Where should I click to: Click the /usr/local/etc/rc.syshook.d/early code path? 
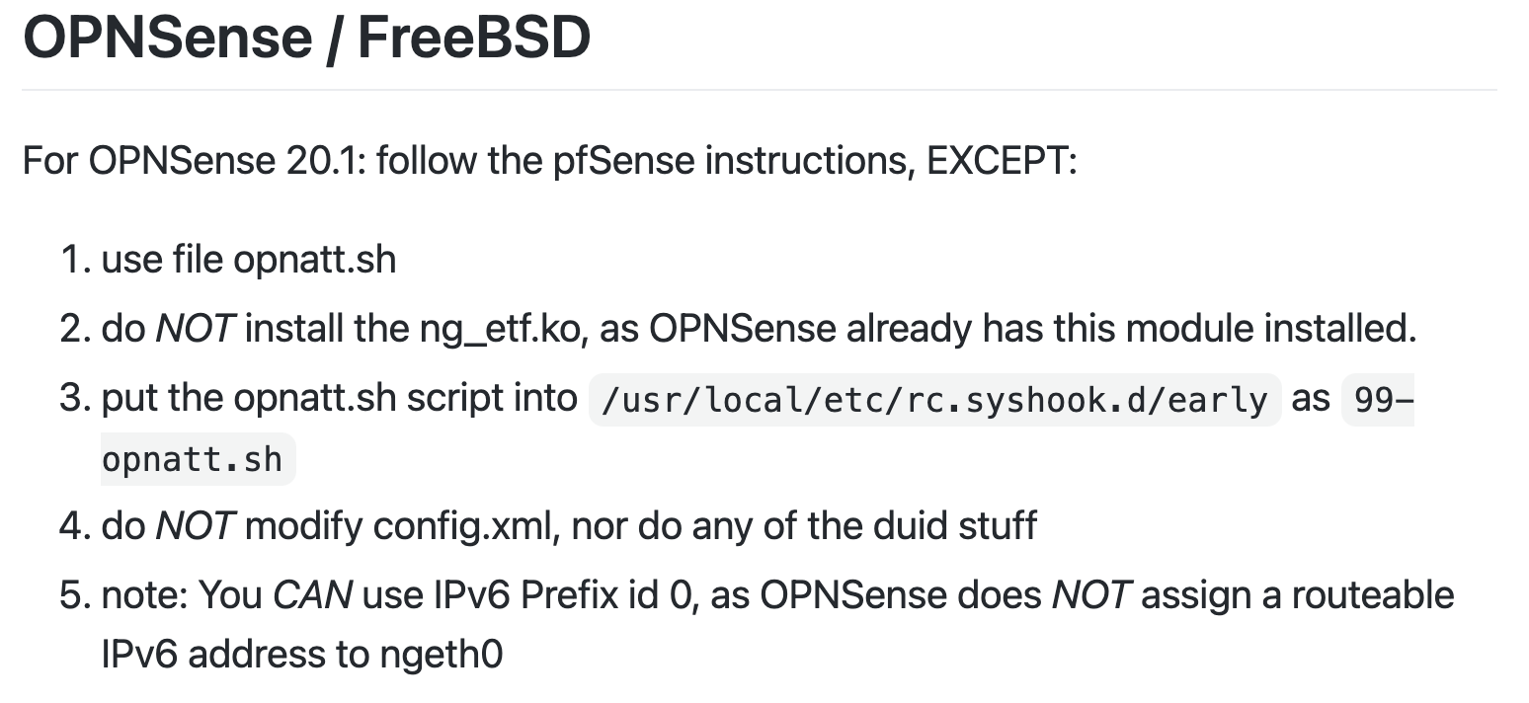coord(934,400)
